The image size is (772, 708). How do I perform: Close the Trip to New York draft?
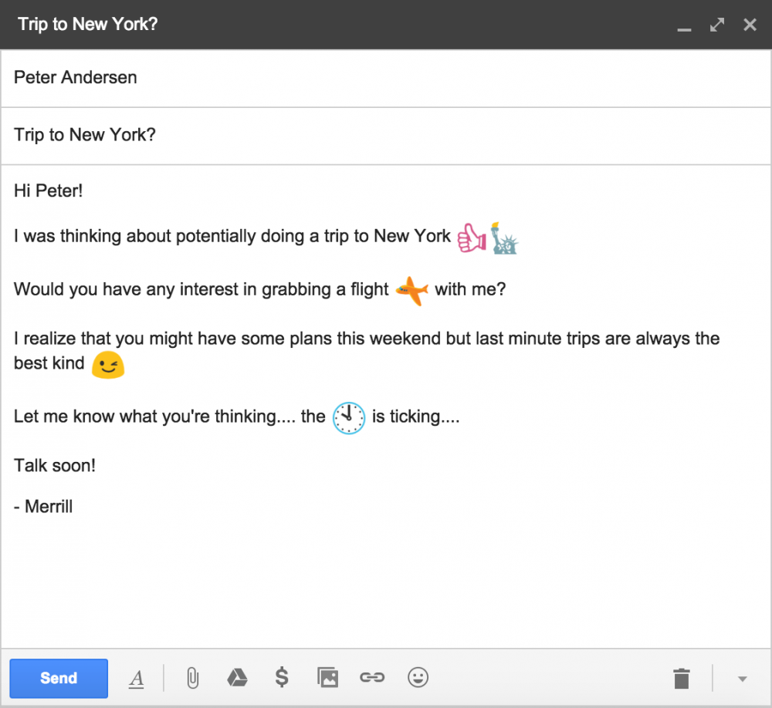point(750,25)
